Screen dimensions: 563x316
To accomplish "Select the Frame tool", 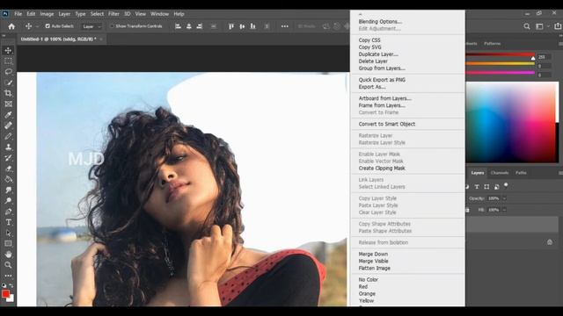I will pyautogui.click(x=8, y=104).
